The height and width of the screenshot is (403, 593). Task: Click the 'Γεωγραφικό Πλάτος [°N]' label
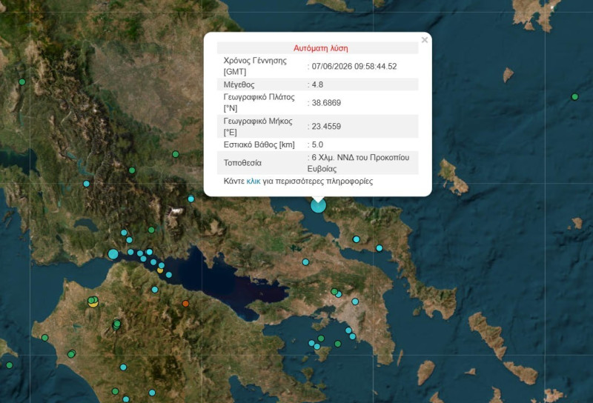pos(259,102)
